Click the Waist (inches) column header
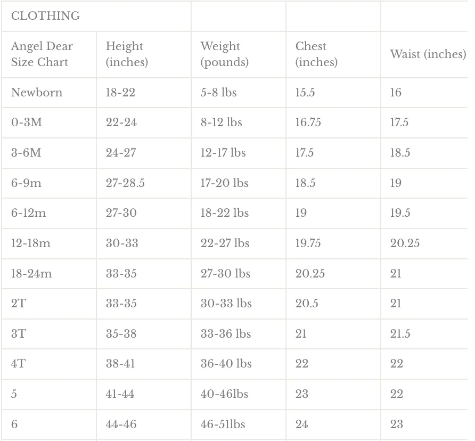The image size is (475, 441). point(428,54)
